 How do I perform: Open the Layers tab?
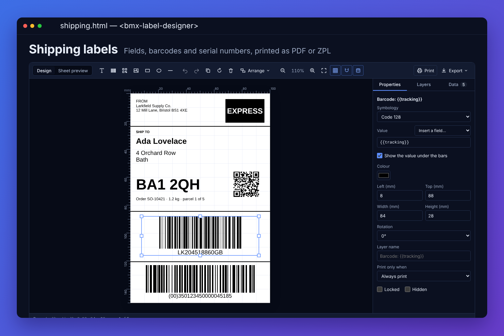[424, 85]
